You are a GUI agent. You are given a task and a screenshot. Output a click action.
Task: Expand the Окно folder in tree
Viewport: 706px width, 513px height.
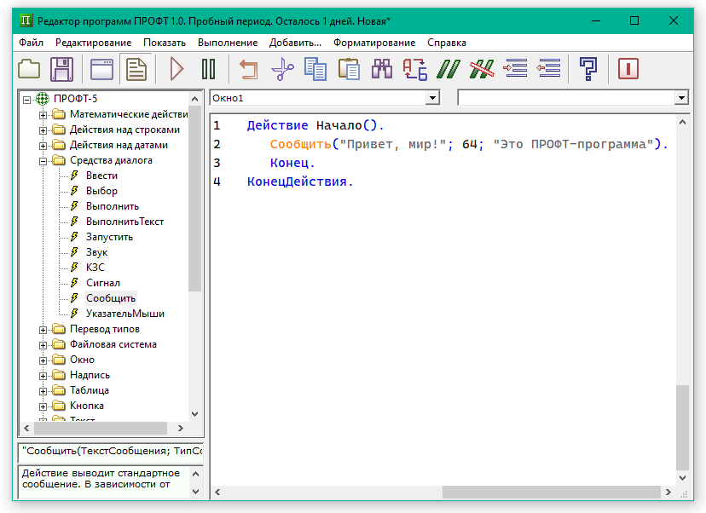pos(43,360)
